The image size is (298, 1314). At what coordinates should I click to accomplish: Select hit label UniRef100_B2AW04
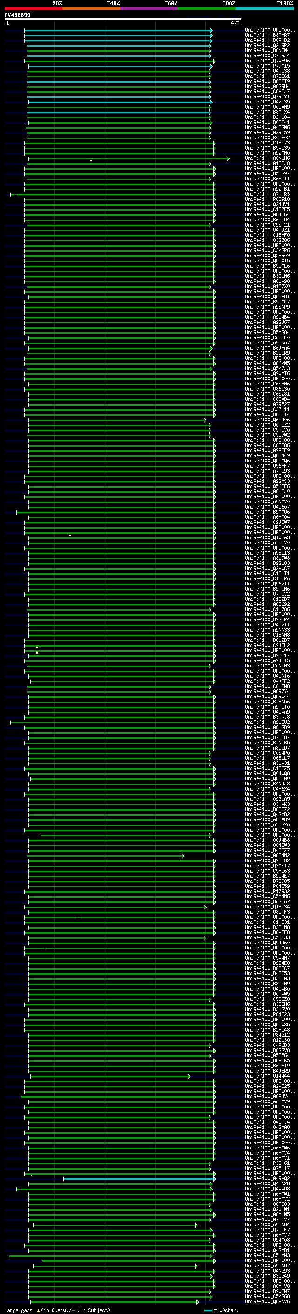[x=267, y=117]
